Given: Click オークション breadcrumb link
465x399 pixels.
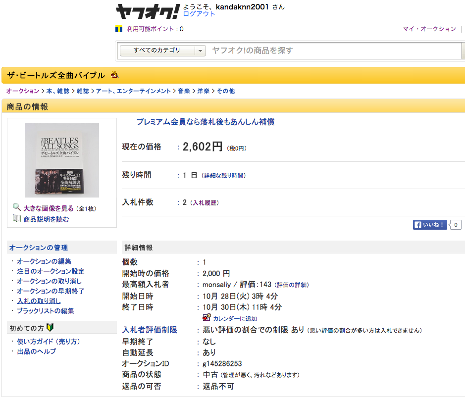Looking at the screenshot, I should [x=23, y=91].
